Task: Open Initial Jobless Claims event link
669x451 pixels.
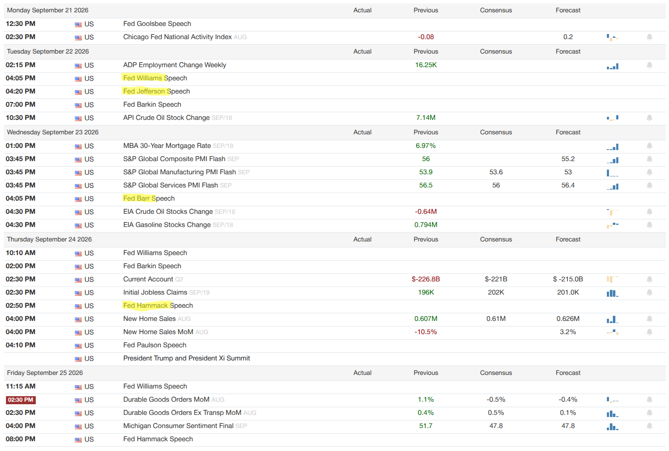Action: pyautogui.click(x=155, y=292)
